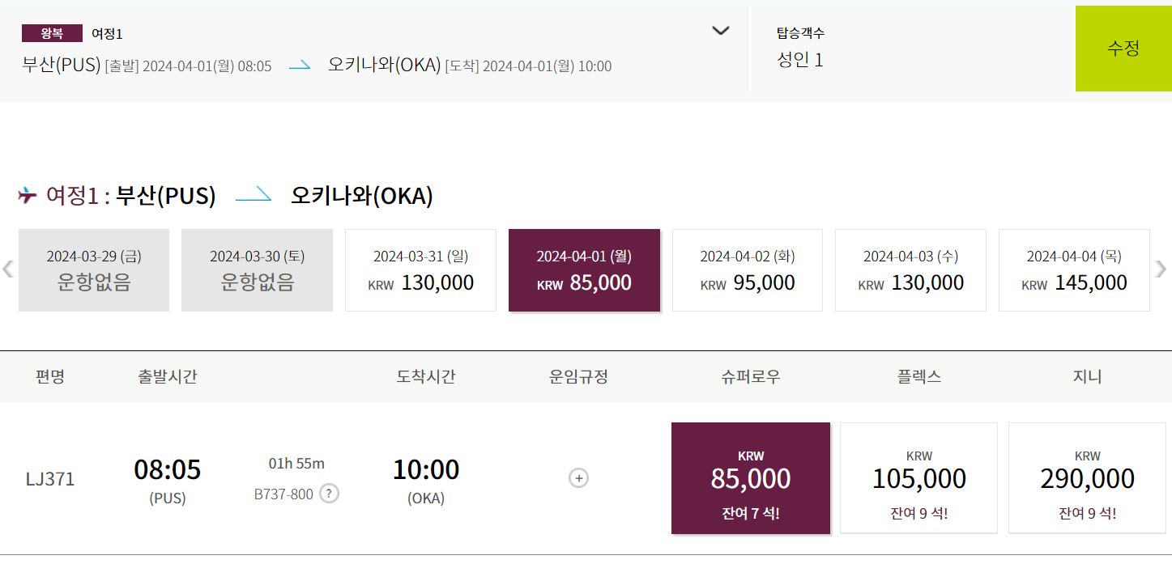
Task: Select the 2024-04-04 (목) date tab
Action: pyautogui.click(x=1074, y=269)
